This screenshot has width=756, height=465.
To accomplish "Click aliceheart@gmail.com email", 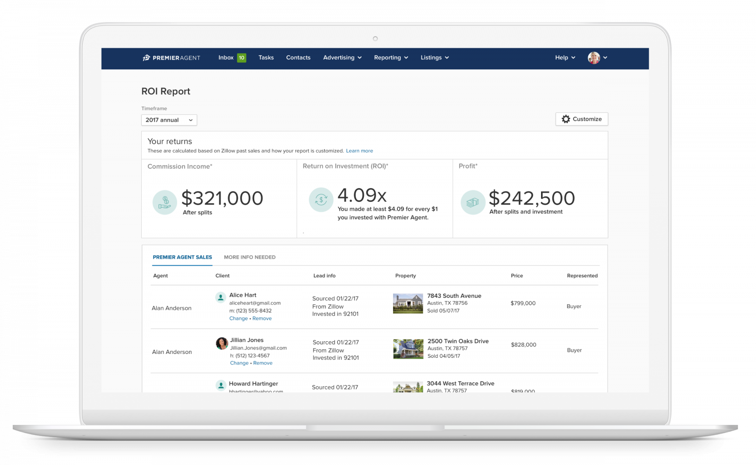I will point(255,303).
